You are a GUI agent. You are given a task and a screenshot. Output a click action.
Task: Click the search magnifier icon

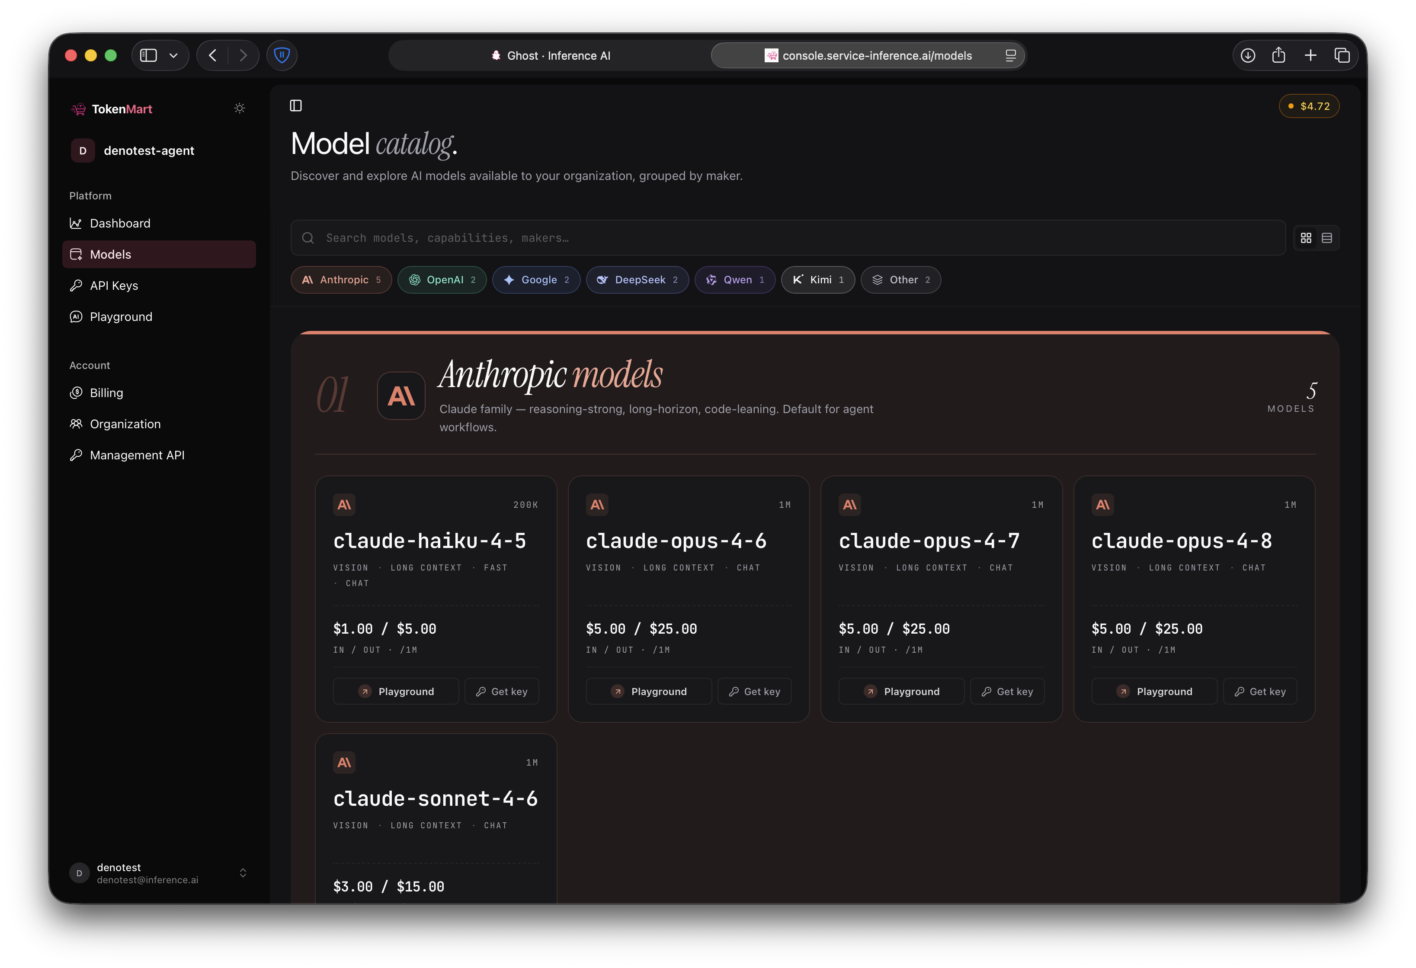point(308,238)
